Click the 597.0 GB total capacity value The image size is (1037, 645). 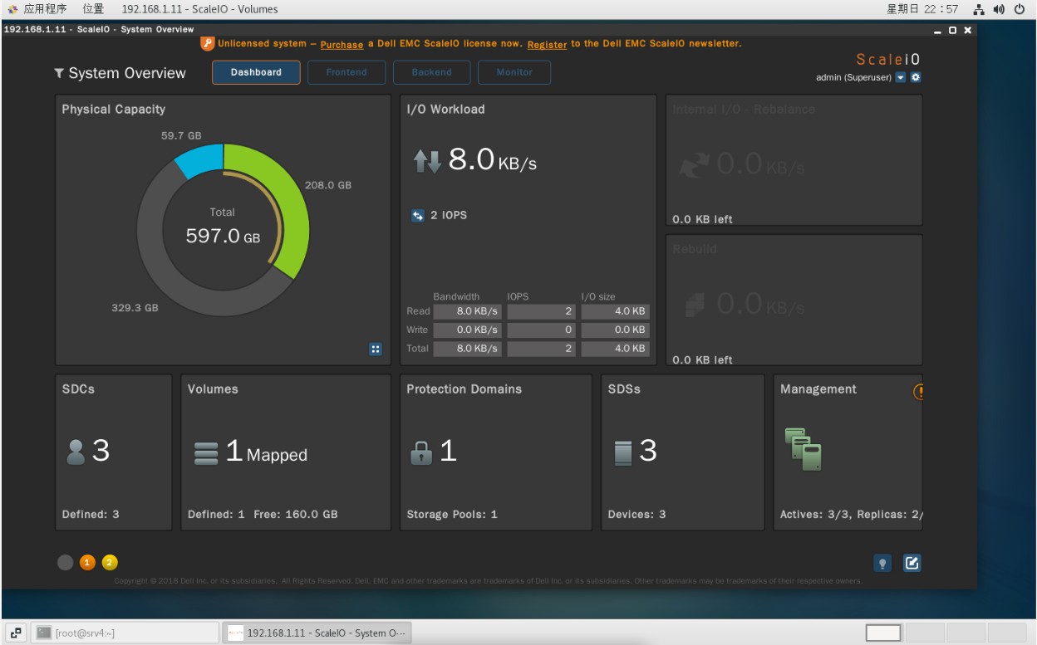pos(223,236)
